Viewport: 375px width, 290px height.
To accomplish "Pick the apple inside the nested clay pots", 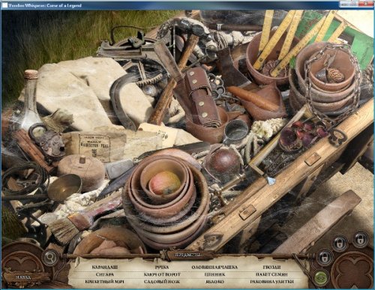I will (x=165, y=183).
